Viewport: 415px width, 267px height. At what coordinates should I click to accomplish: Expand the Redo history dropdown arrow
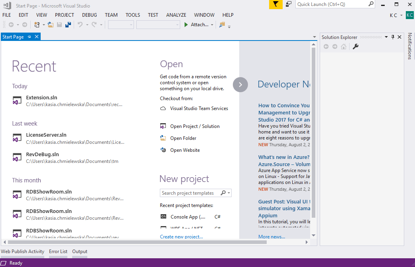click(101, 25)
